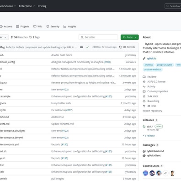Open the ker-compose.cloud.yml file
This screenshot has width=181, height=181.
coord(13,131)
